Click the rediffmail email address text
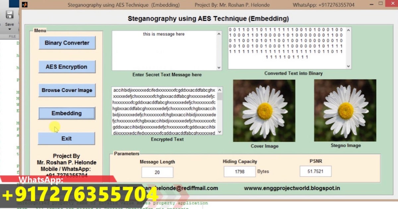 tap(186, 188)
